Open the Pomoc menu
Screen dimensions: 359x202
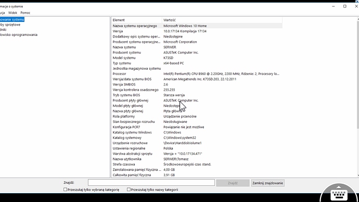25,13
